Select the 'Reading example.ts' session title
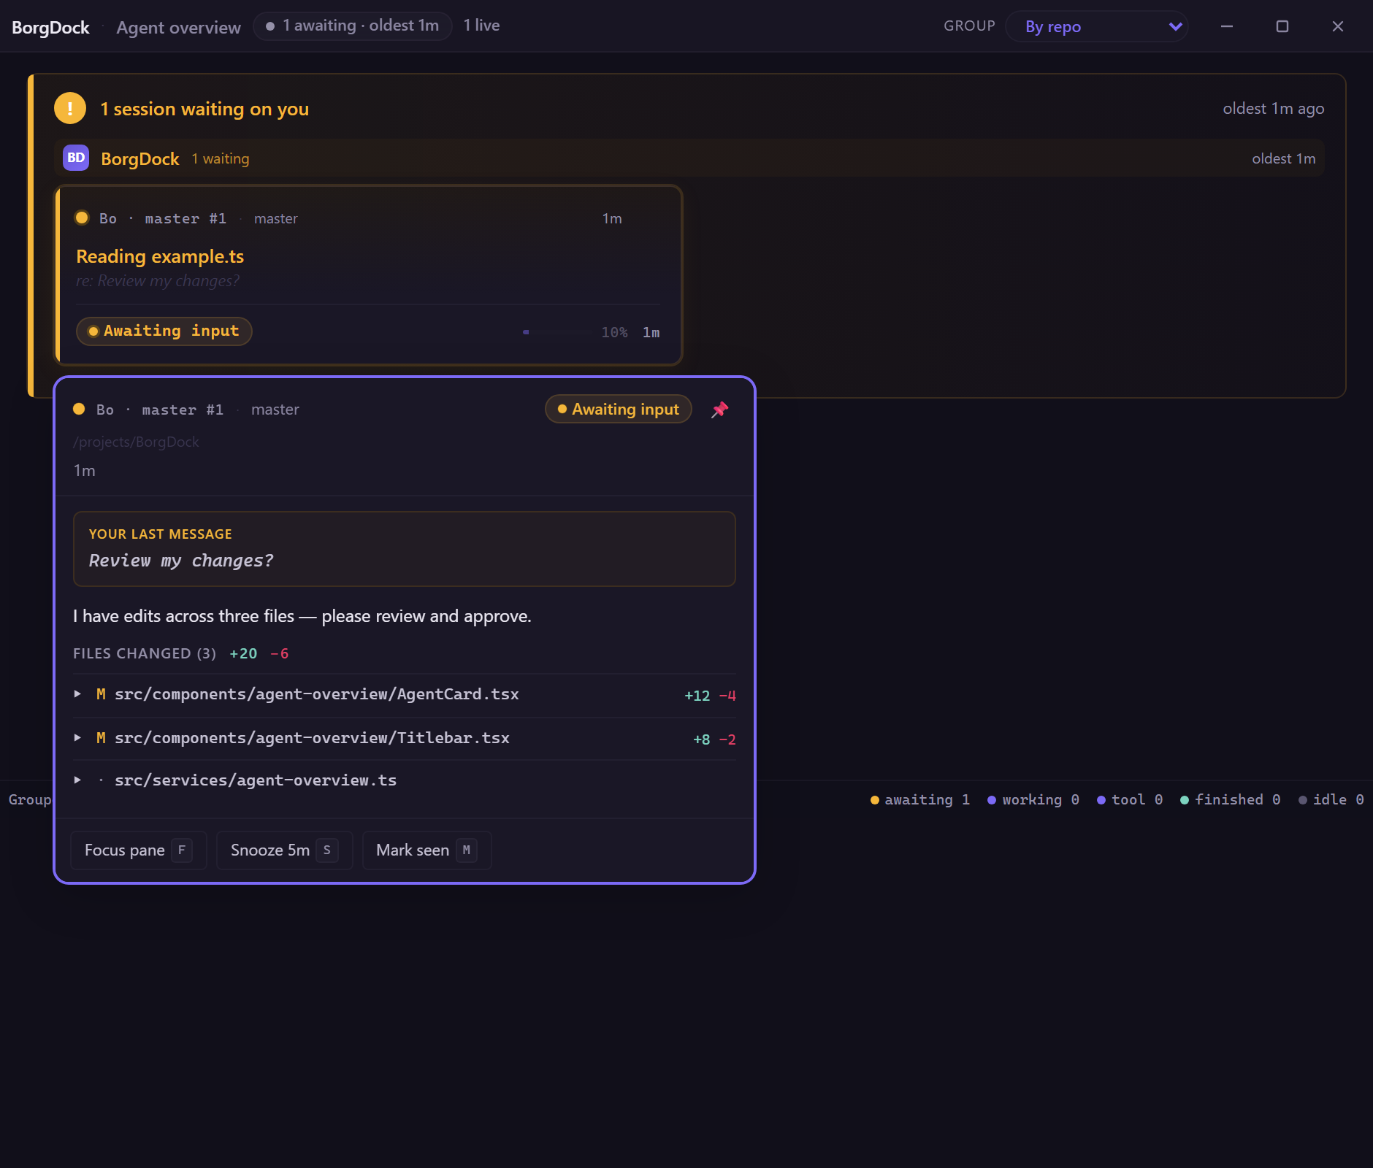This screenshot has width=1373, height=1168. coord(160,256)
